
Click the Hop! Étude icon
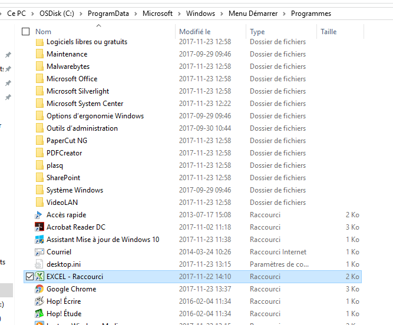pos(39,313)
